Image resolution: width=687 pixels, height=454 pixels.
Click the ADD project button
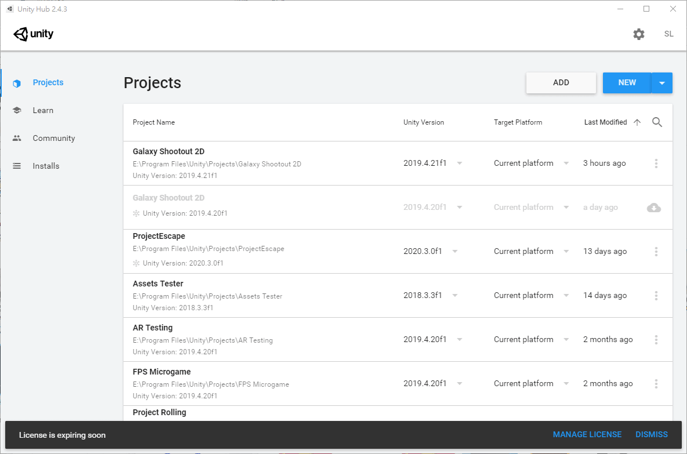point(561,83)
